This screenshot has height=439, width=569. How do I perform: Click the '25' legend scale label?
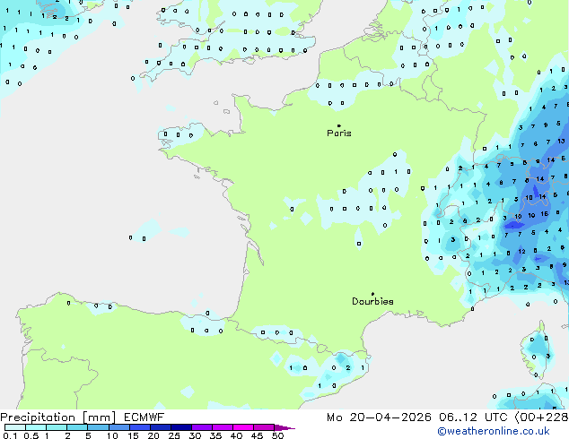pos(174,435)
